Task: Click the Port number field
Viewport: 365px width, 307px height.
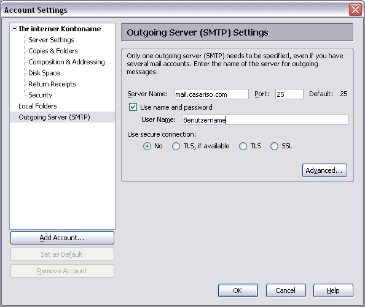Action: (289, 94)
